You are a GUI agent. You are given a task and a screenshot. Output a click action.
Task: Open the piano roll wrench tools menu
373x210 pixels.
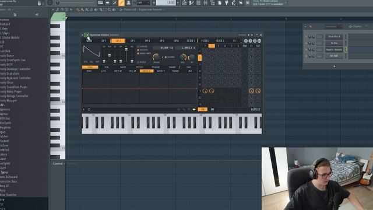pyautogui.click(x=57, y=10)
